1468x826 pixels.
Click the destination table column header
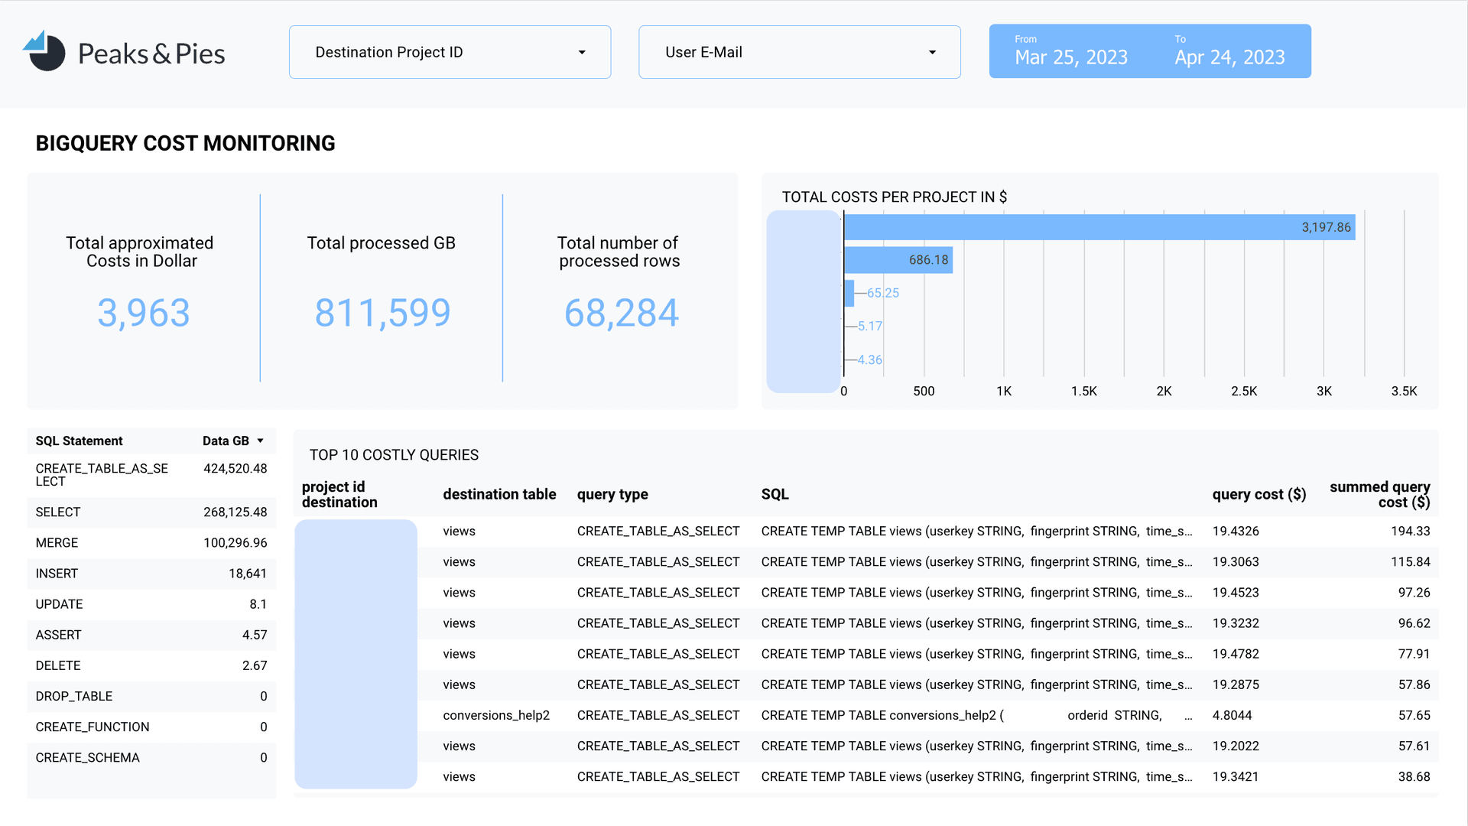click(x=499, y=495)
